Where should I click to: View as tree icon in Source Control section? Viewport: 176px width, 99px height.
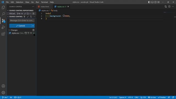(24, 16)
